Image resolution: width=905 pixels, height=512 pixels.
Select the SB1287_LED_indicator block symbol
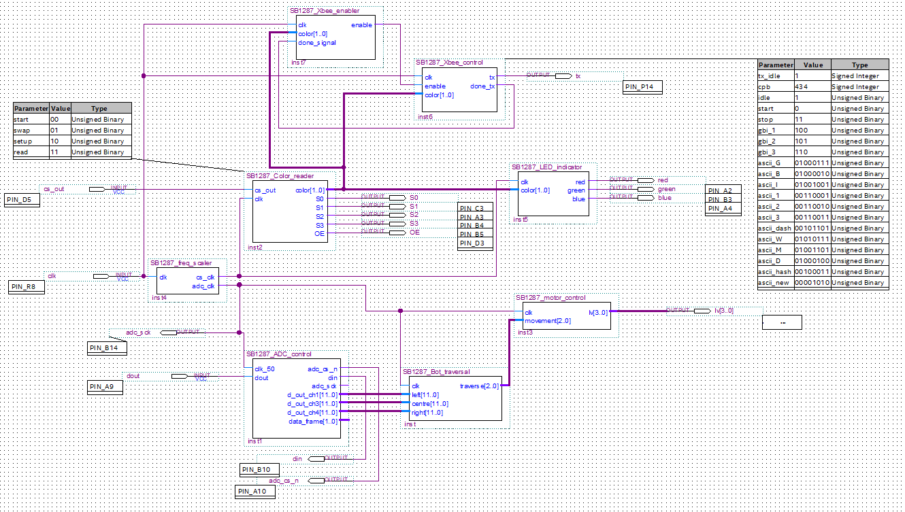pyautogui.click(x=553, y=192)
